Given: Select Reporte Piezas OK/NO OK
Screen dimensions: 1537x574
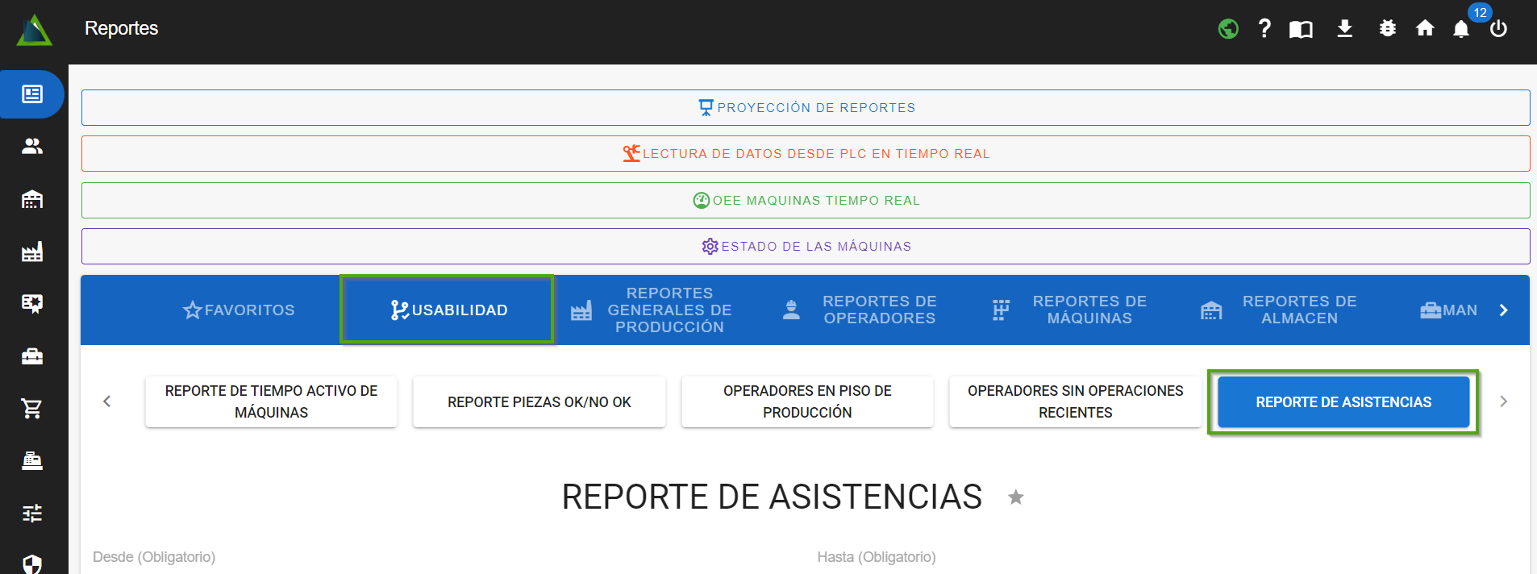Looking at the screenshot, I should point(539,402).
